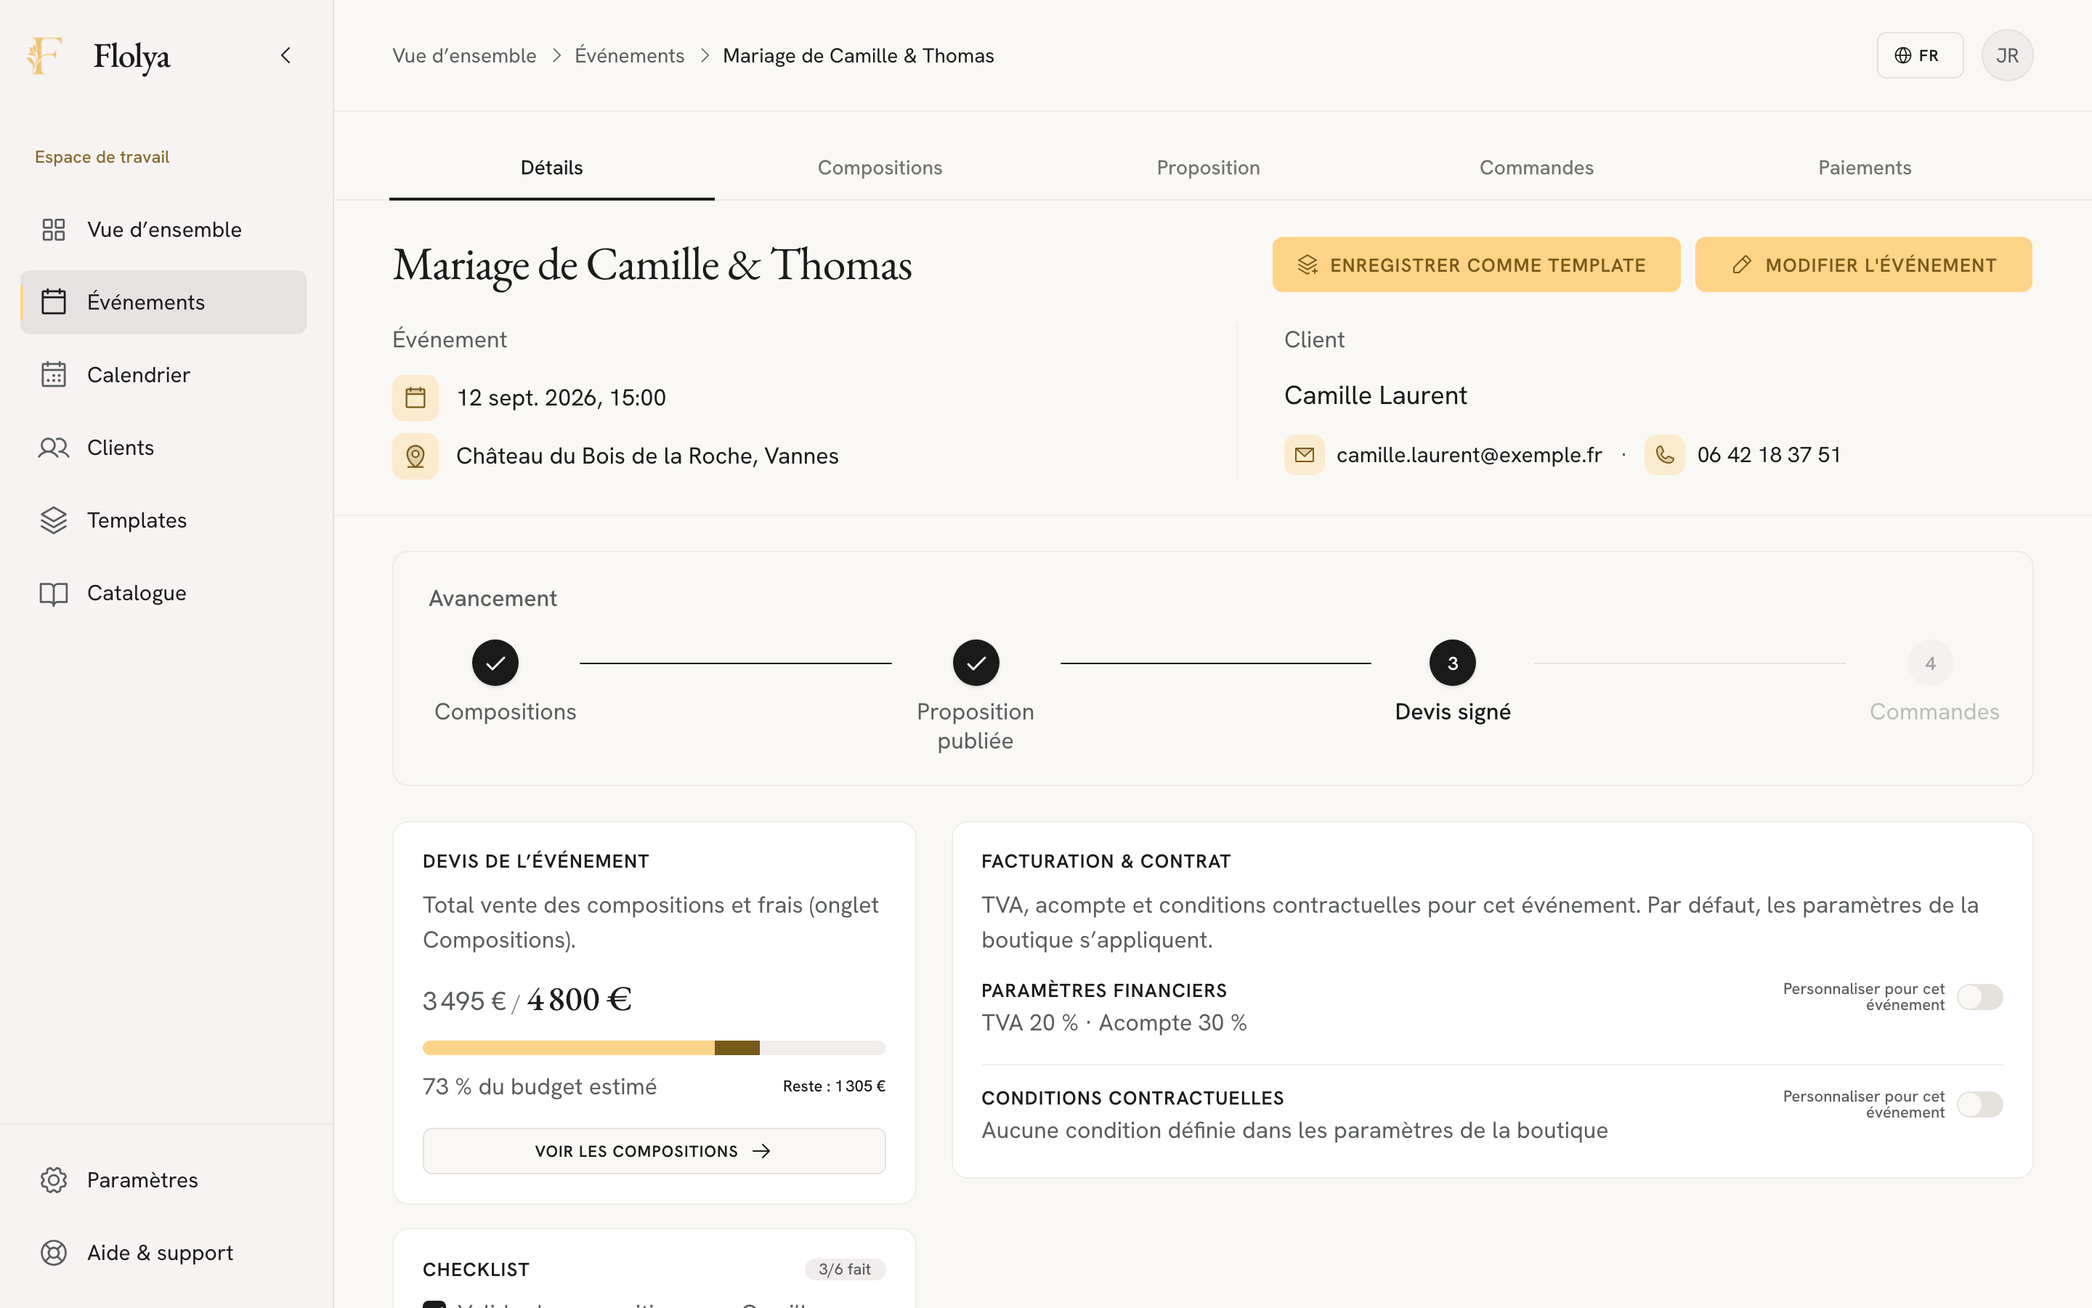Click the Événements calendar icon in sidebar
2092x1308 pixels.
[x=54, y=302]
